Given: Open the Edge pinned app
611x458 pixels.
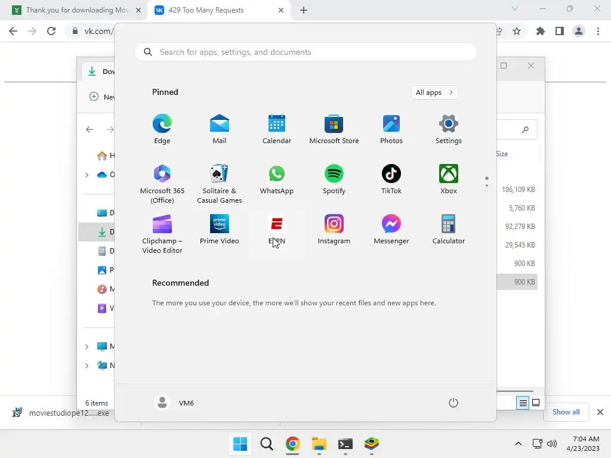Looking at the screenshot, I should click(162, 129).
